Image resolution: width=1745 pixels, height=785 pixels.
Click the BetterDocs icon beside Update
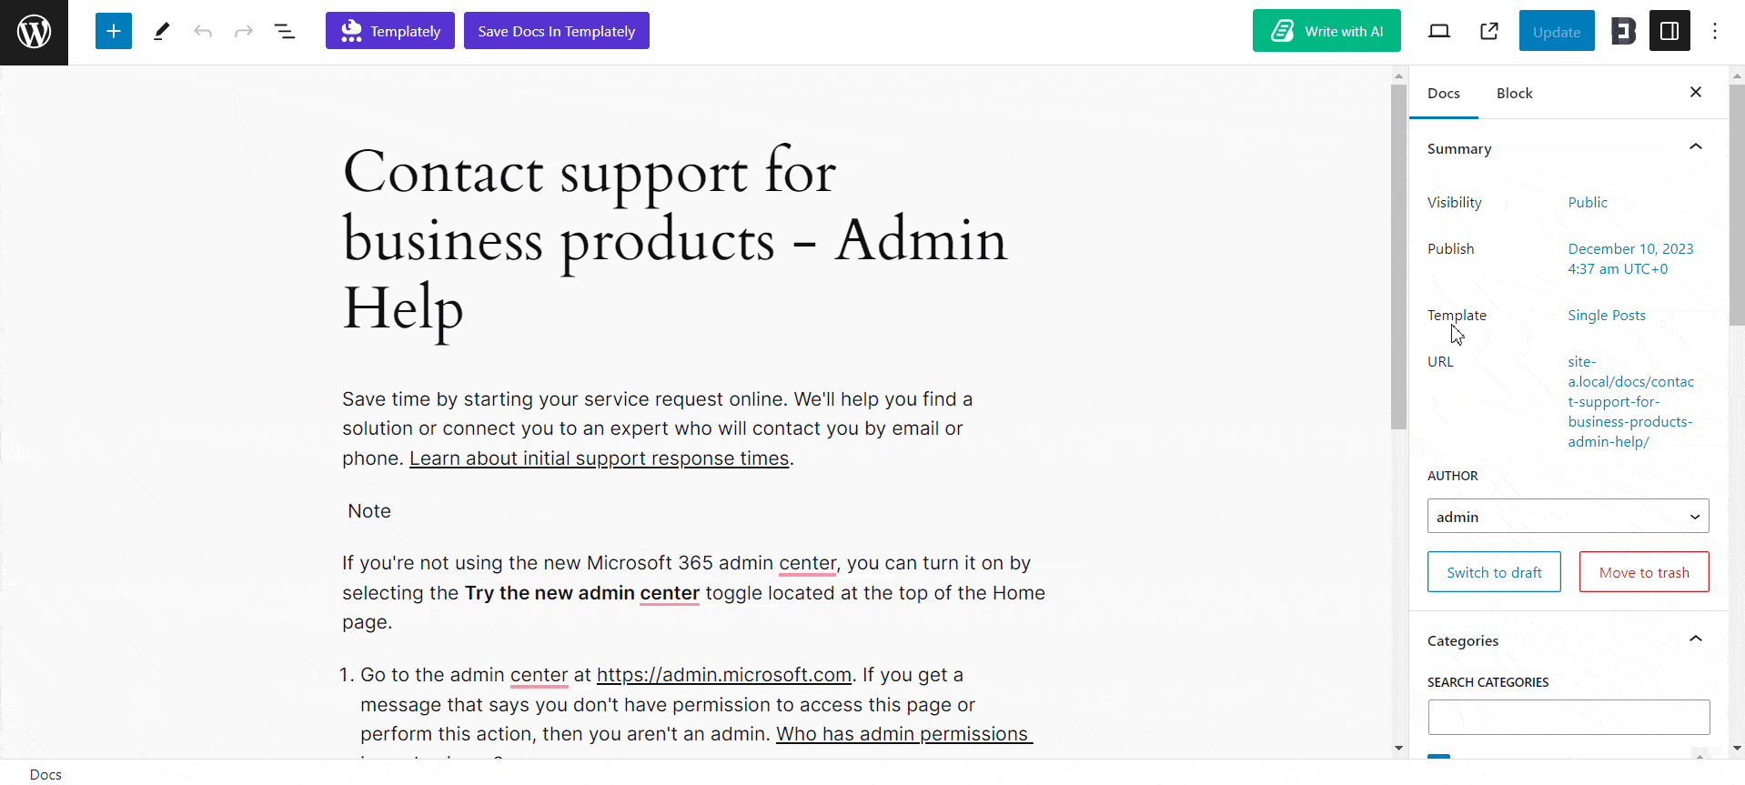coord(1623,30)
